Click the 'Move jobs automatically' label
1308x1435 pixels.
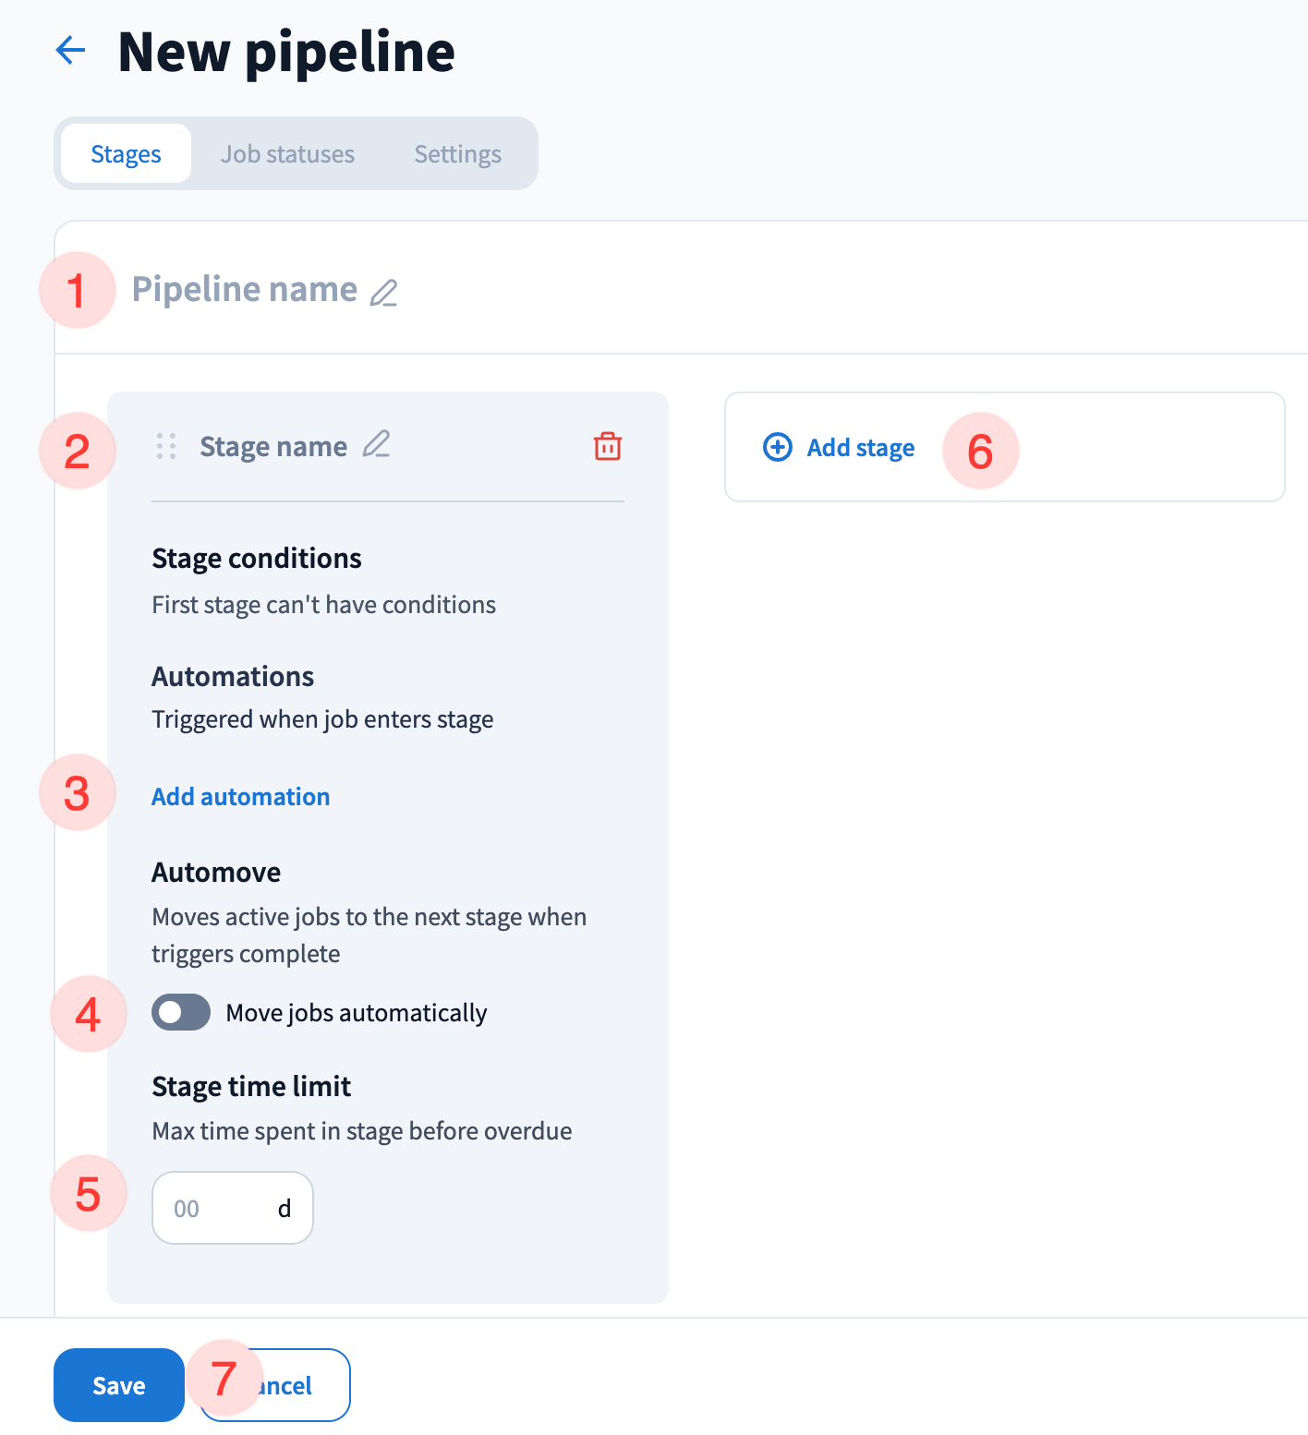tap(356, 1013)
